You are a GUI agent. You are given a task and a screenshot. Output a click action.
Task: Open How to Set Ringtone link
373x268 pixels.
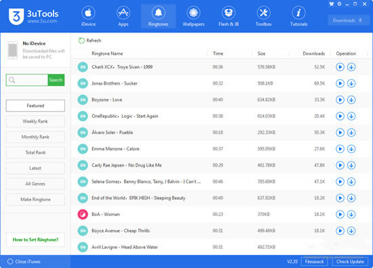click(x=35, y=240)
